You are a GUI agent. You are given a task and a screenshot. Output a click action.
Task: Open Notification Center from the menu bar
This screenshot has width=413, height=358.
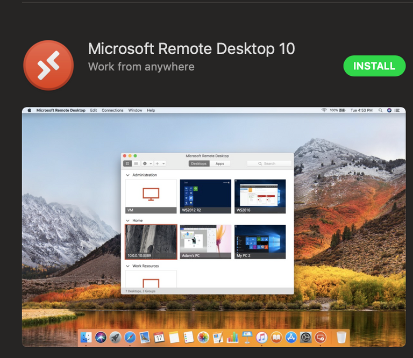[397, 110]
